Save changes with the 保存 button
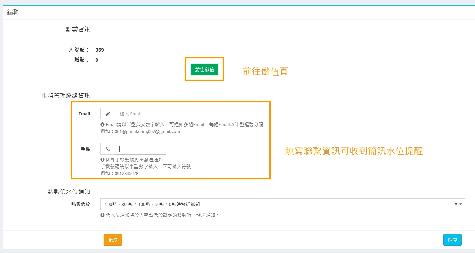Screen dimensions: 475x253 tap(452, 240)
